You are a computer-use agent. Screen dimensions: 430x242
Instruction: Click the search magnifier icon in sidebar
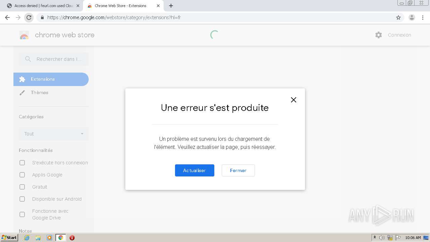tap(28, 59)
